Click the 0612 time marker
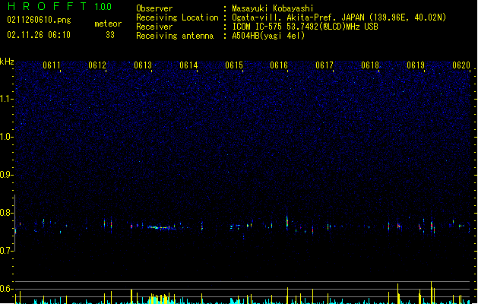 point(97,65)
